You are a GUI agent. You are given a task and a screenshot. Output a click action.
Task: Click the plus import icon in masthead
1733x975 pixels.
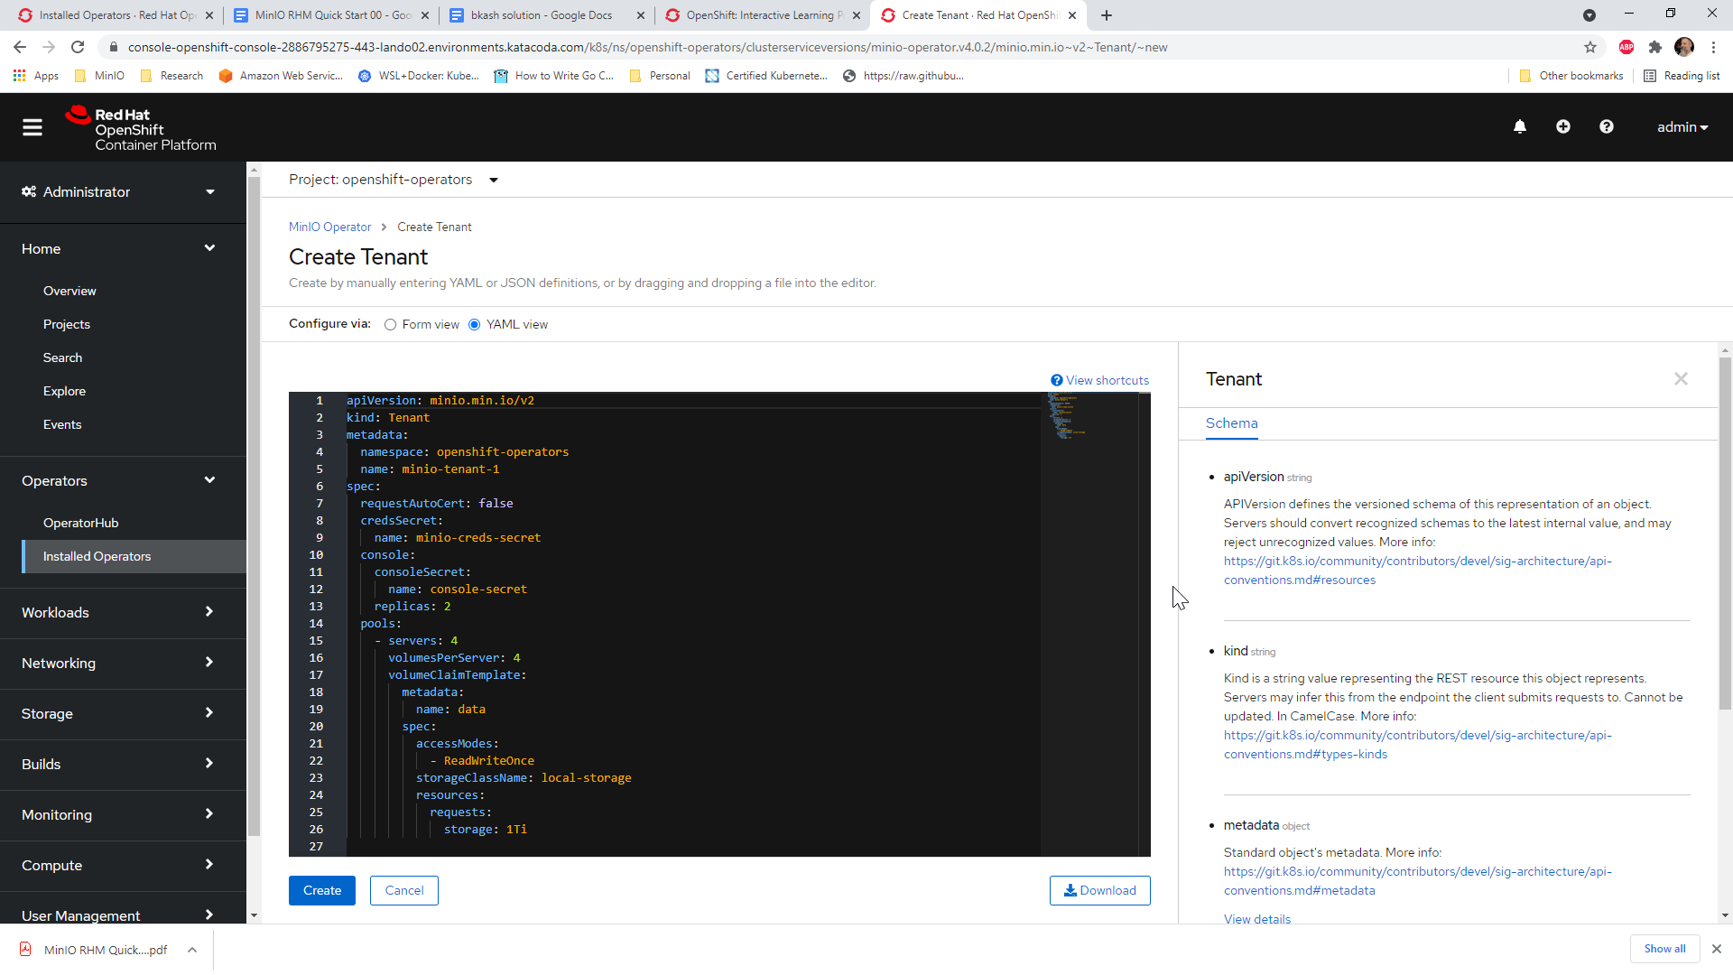(1563, 127)
